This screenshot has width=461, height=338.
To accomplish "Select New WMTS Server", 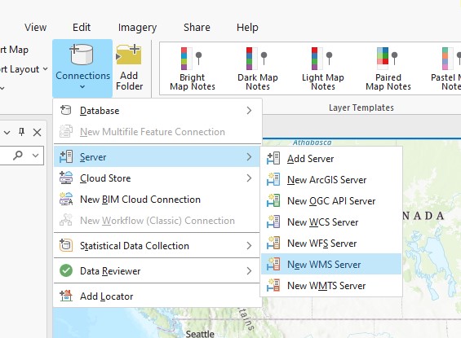I will pyautogui.click(x=331, y=286).
